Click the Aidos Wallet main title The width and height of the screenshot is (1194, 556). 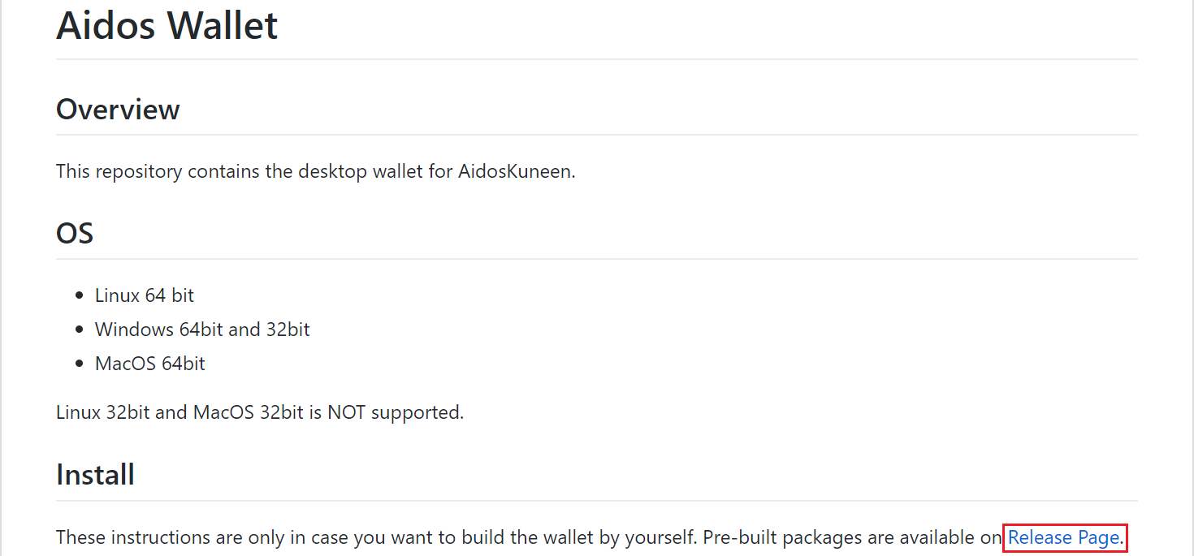coord(167,24)
